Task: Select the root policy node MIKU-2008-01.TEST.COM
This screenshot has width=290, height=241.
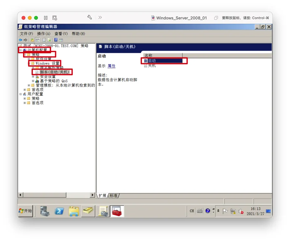Action: tap(55, 46)
